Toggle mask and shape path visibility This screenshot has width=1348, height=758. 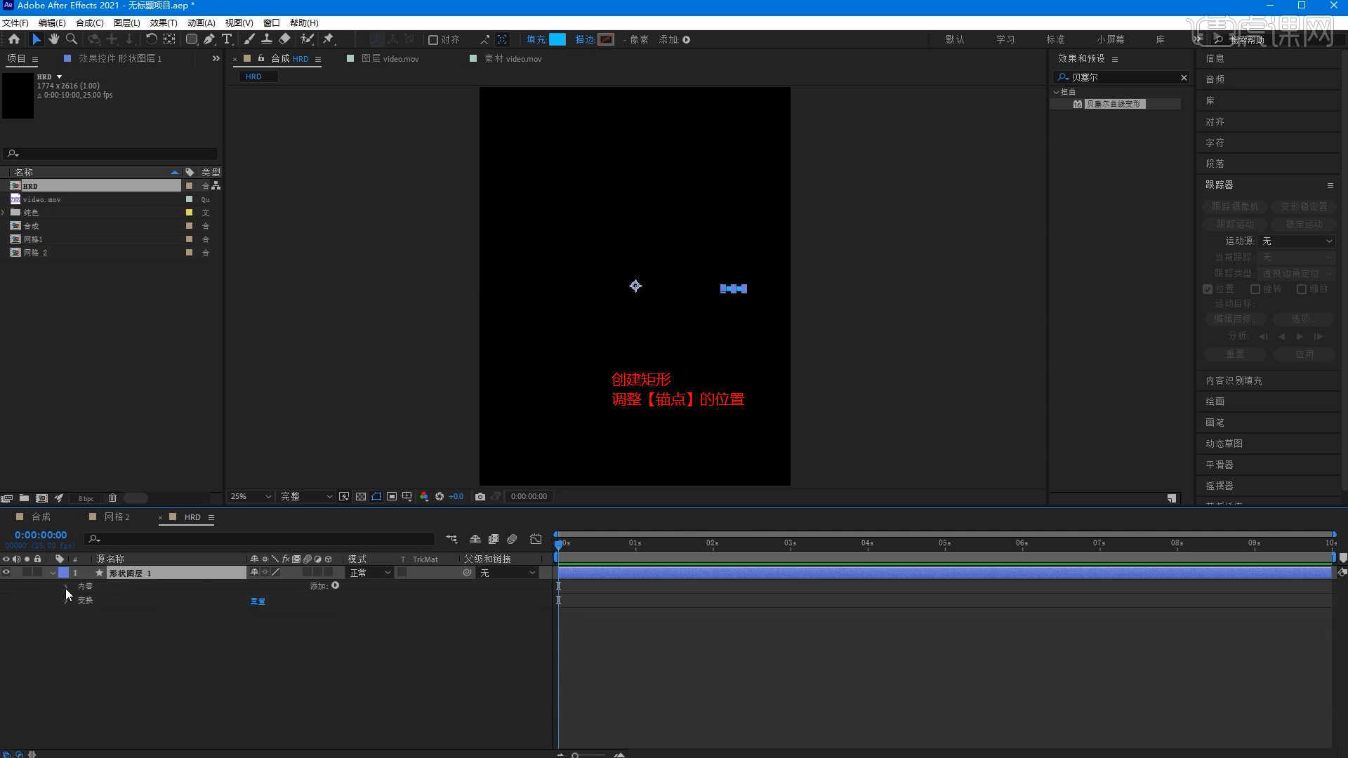point(376,496)
